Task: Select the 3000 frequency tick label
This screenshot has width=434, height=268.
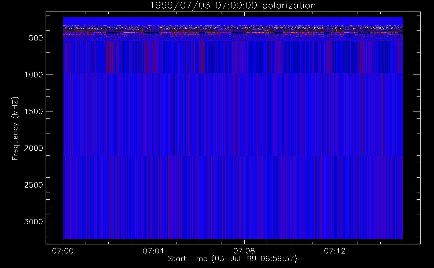Action: (34, 222)
